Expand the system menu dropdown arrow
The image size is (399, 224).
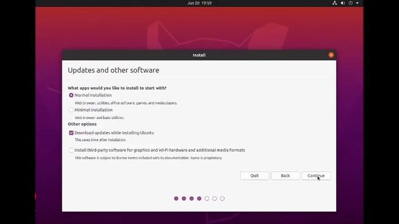coord(357,3)
